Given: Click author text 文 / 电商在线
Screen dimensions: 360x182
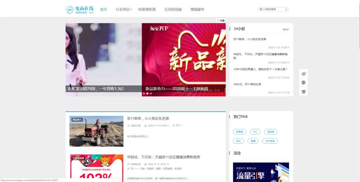Looking at the screenshot, I should point(134,164).
